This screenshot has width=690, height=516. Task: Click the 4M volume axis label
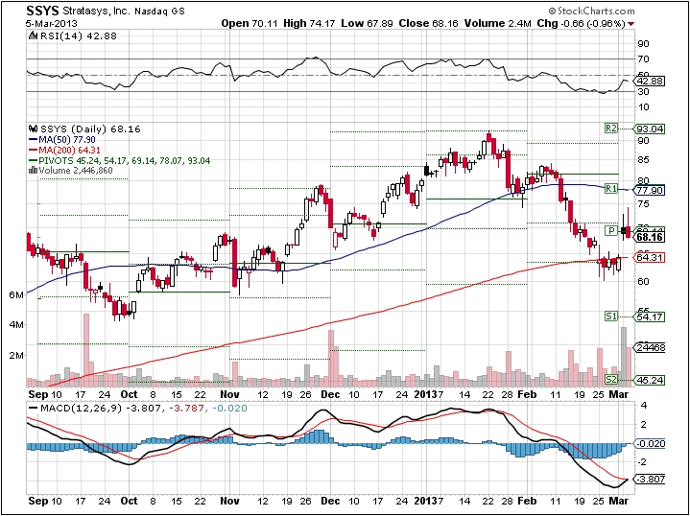16,324
